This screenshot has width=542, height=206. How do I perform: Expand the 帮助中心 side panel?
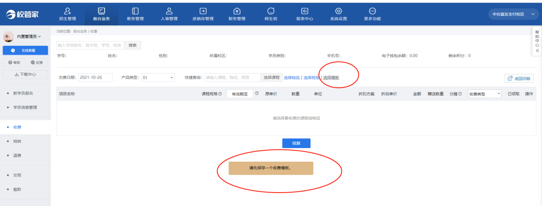537,41
